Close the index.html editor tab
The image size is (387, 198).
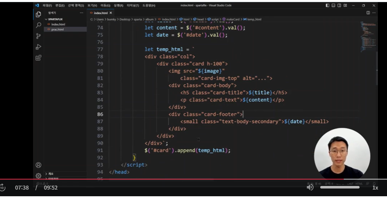click(111, 13)
